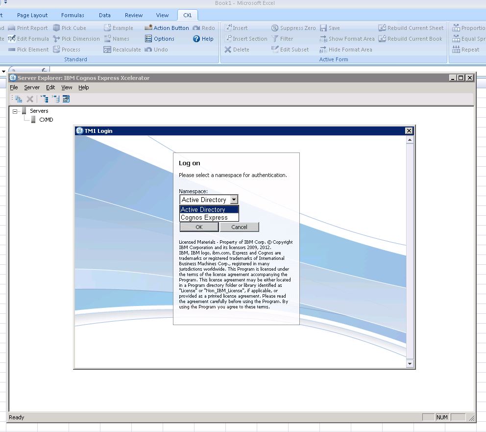
Task: Switch to the Formulas ribbon tab
Action: (73, 15)
